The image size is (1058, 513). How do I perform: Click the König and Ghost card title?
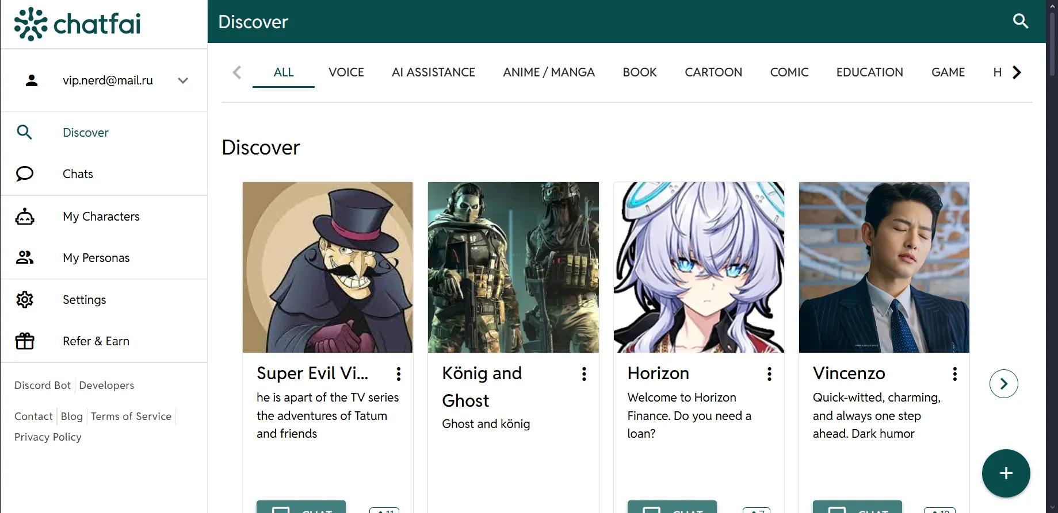click(x=482, y=387)
